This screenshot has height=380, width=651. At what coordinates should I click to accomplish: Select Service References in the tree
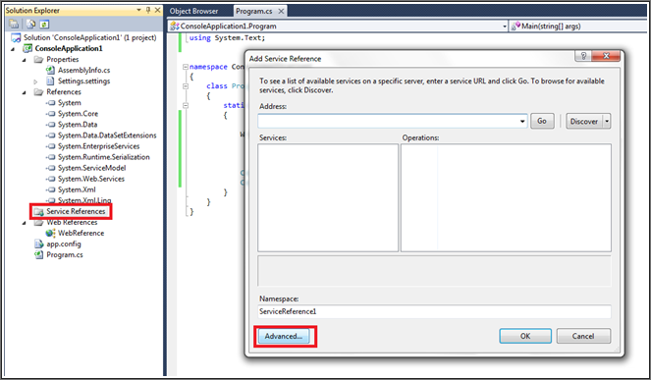tap(76, 211)
